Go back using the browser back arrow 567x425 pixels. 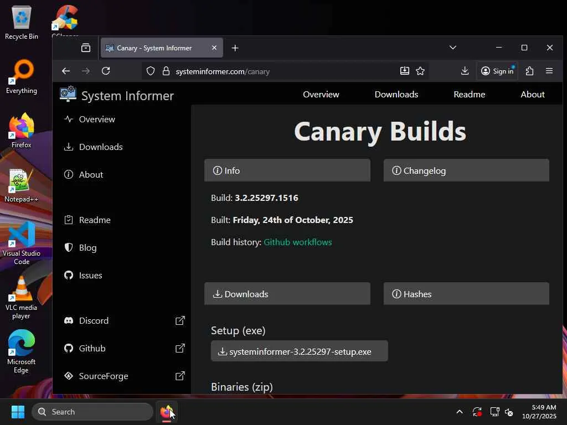pyautogui.click(x=66, y=71)
